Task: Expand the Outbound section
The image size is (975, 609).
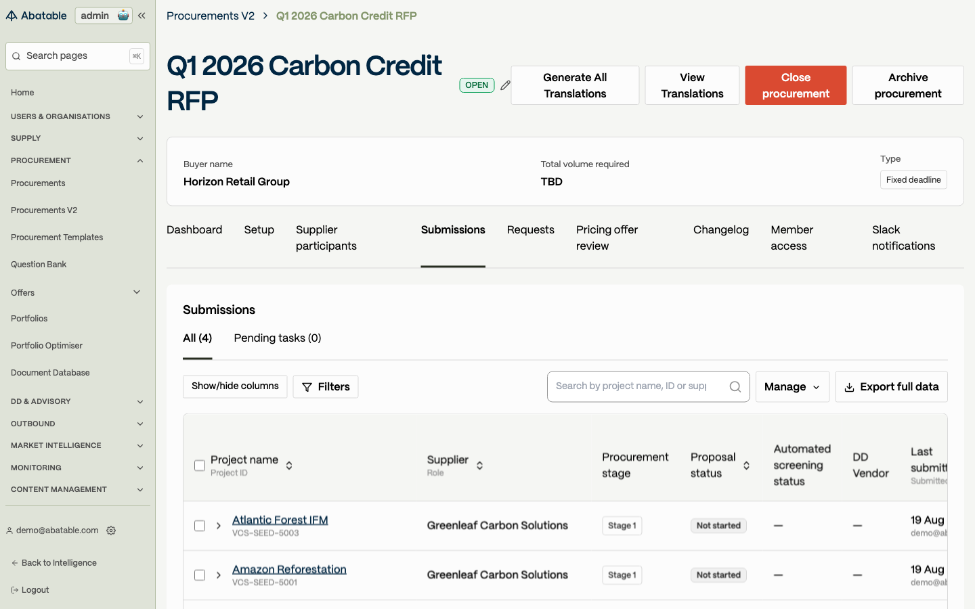Action: [x=140, y=424]
